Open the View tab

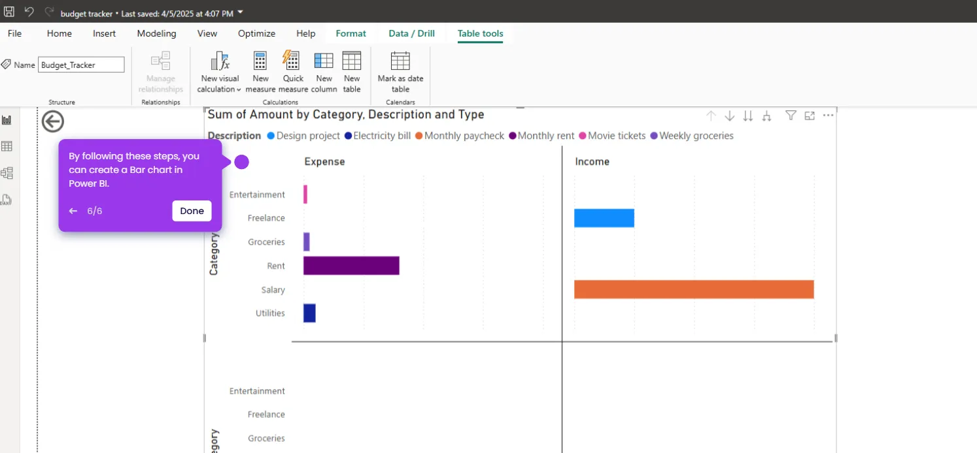click(x=207, y=33)
